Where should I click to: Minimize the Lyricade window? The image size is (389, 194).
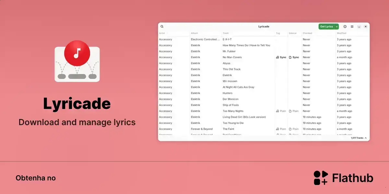pyautogui.click(x=359, y=27)
